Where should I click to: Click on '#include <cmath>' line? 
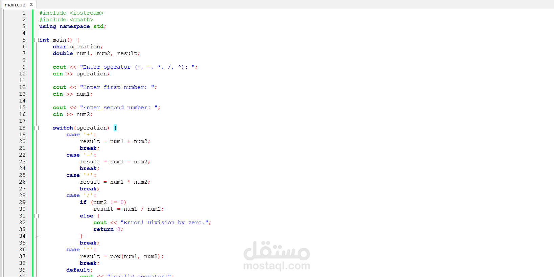[x=66, y=20]
